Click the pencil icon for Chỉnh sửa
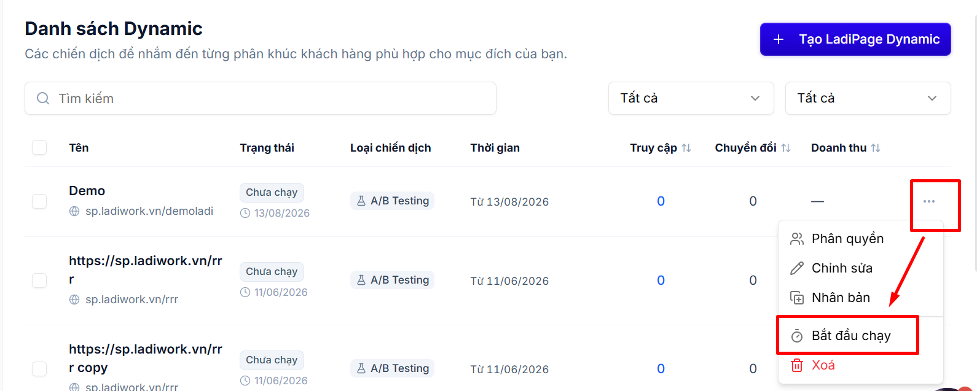Image resolution: width=977 pixels, height=391 pixels. click(x=797, y=268)
